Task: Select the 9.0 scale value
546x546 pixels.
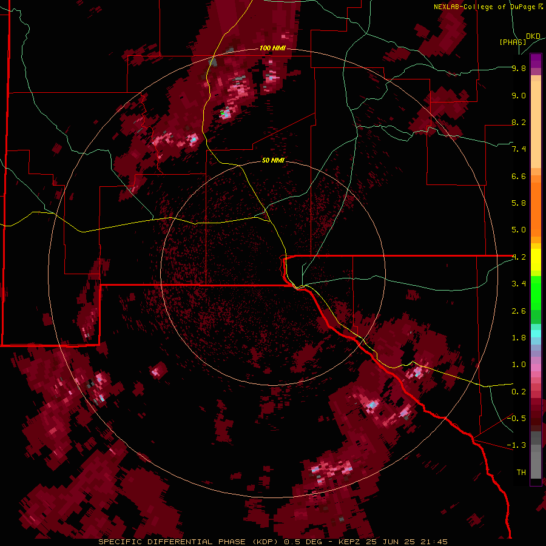Action: pos(519,95)
